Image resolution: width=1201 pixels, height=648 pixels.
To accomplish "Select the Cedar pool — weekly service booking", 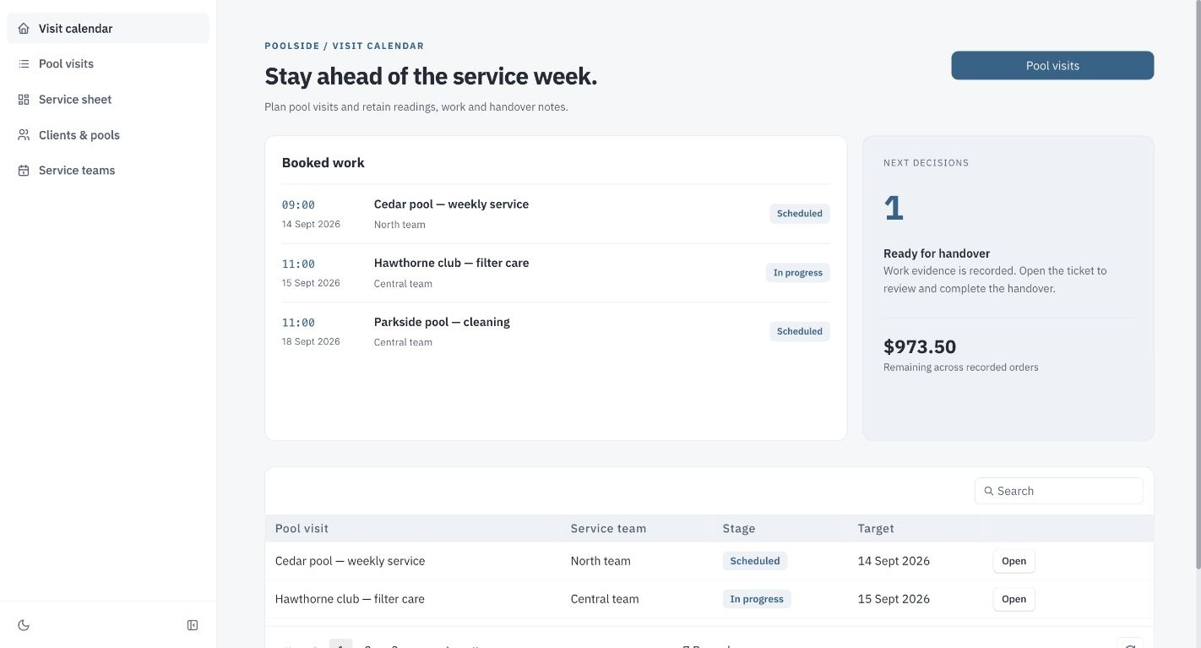I will (556, 214).
